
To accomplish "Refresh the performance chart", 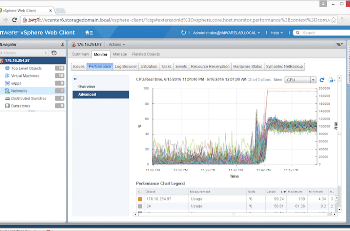I will 322,80.
